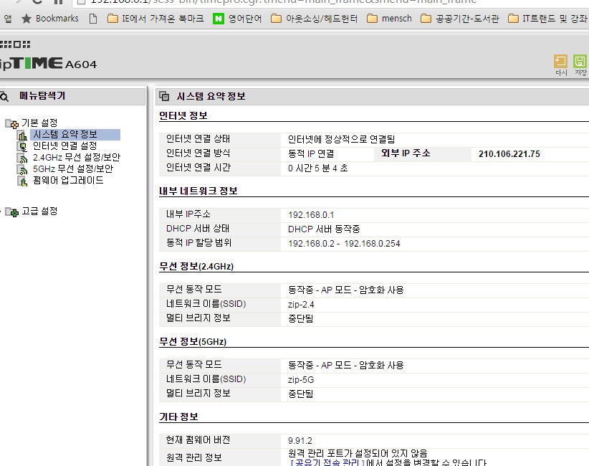This screenshot has height=466, width=589.
Task: Click the 공유기 접속 관리 link
Action: point(327,462)
